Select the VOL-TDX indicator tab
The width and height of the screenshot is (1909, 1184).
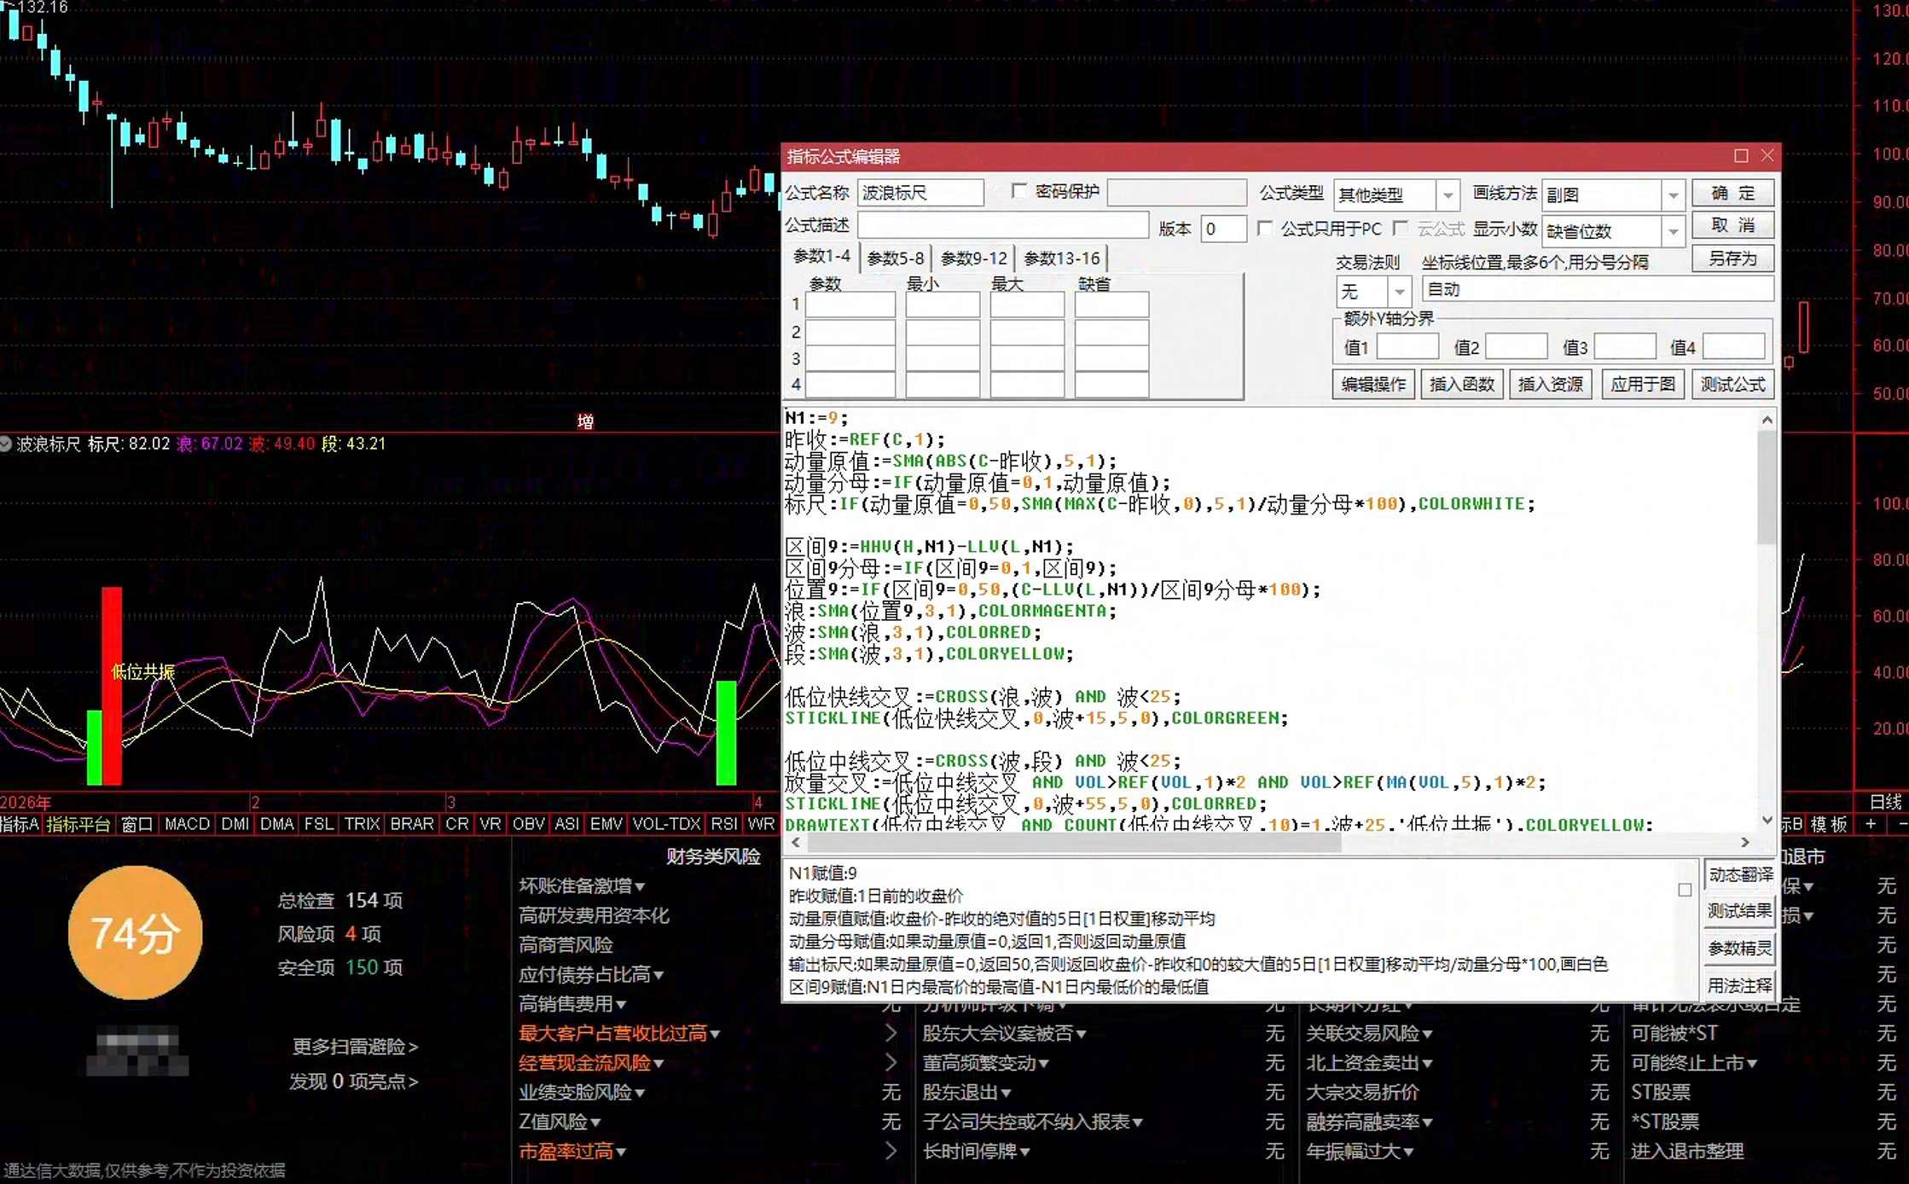666,824
